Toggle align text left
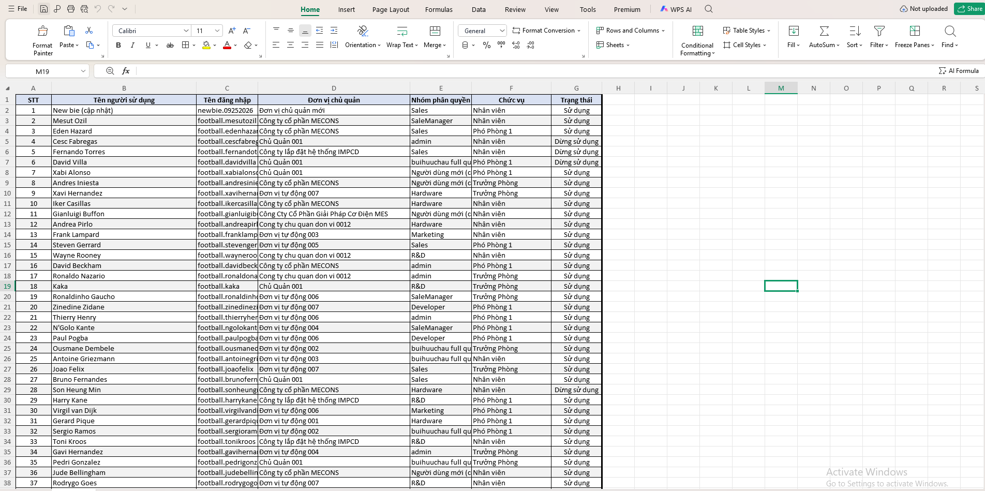Viewport: 985px width, 491px height. pyautogui.click(x=276, y=45)
